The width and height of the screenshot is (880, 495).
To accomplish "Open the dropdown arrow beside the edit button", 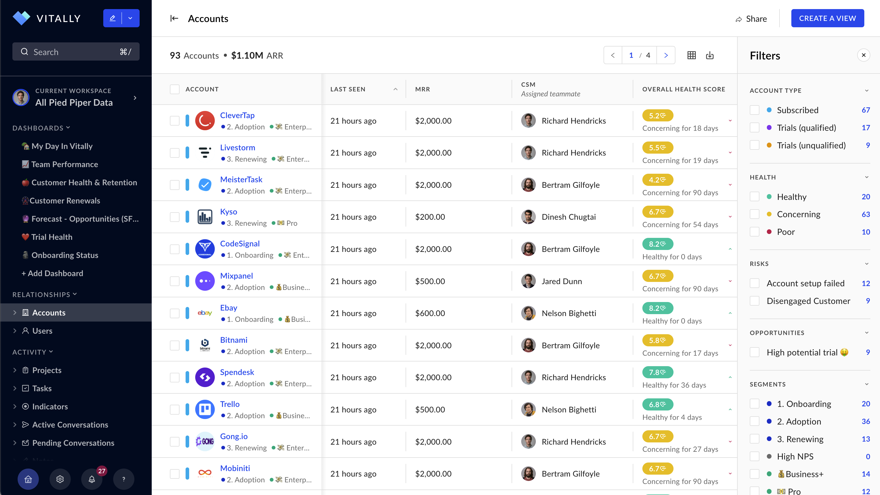I will [x=131, y=18].
